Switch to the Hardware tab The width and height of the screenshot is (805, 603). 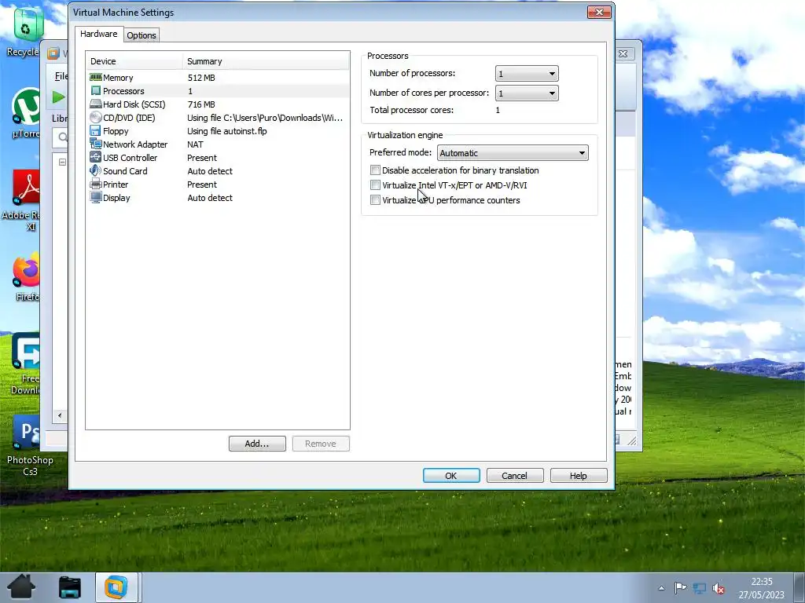coord(98,34)
